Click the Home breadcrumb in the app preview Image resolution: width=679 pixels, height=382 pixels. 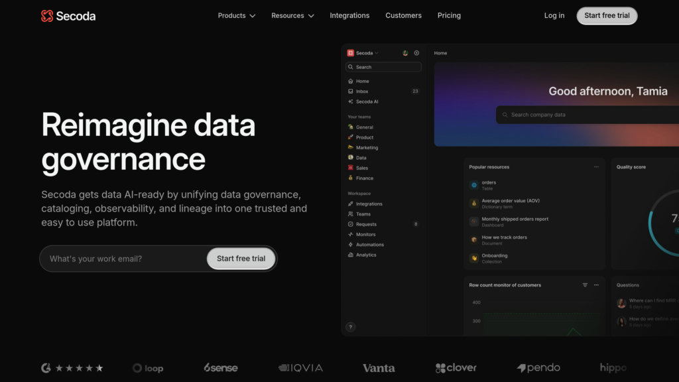coord(440,53)
